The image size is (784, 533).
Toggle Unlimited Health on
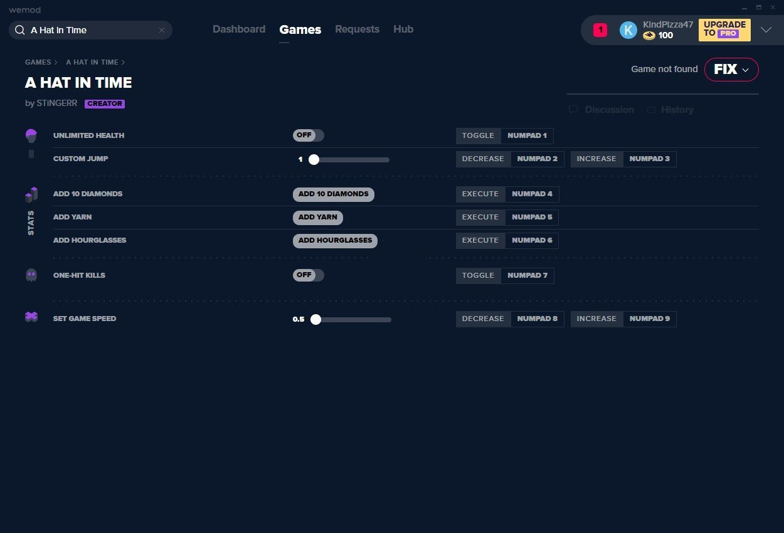tap(309, 135)
